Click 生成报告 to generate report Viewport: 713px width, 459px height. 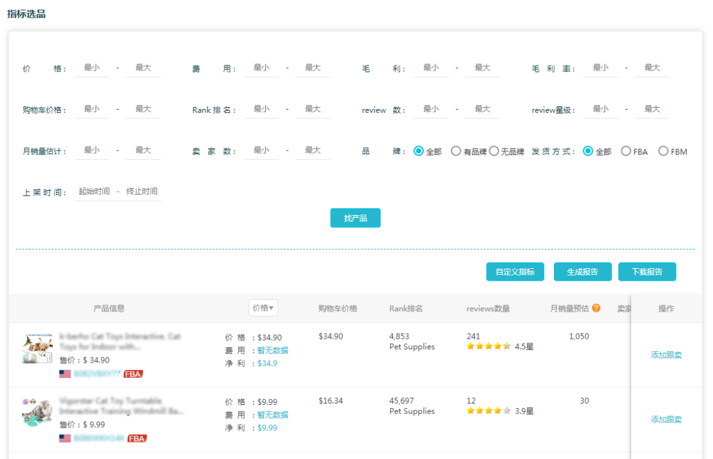pos(582,271)
